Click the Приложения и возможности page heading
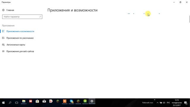The height and width of the screenshot is (107, 190). (x=72, y=10)
